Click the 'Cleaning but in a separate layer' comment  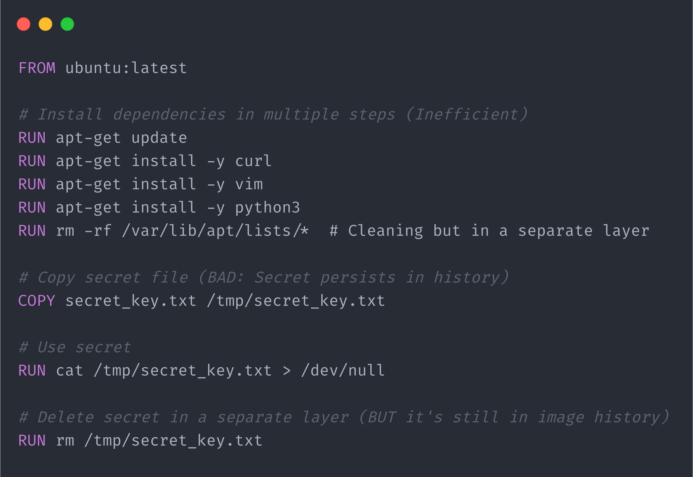(x=489, y=231)
